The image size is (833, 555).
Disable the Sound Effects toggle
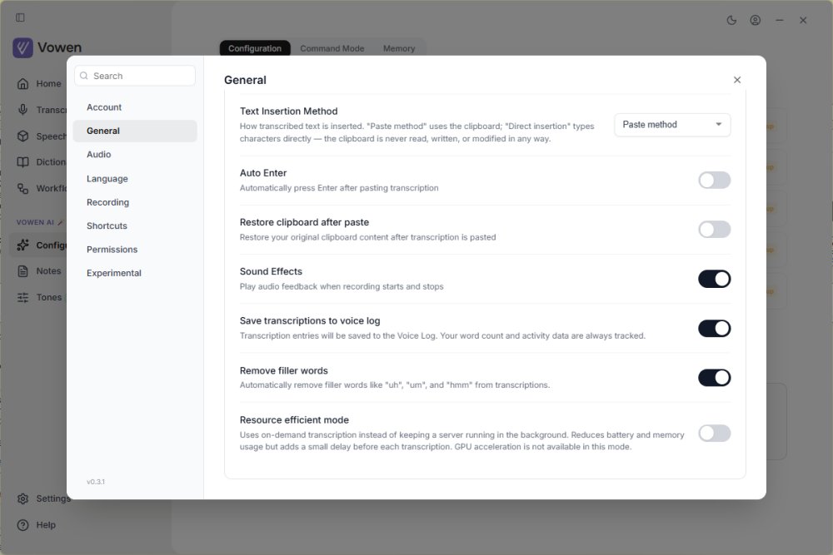(715, 279)
